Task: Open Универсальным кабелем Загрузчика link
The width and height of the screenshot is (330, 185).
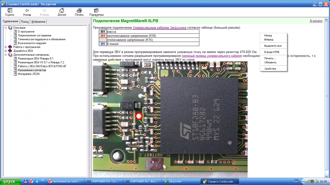Action: pos(159,27)
